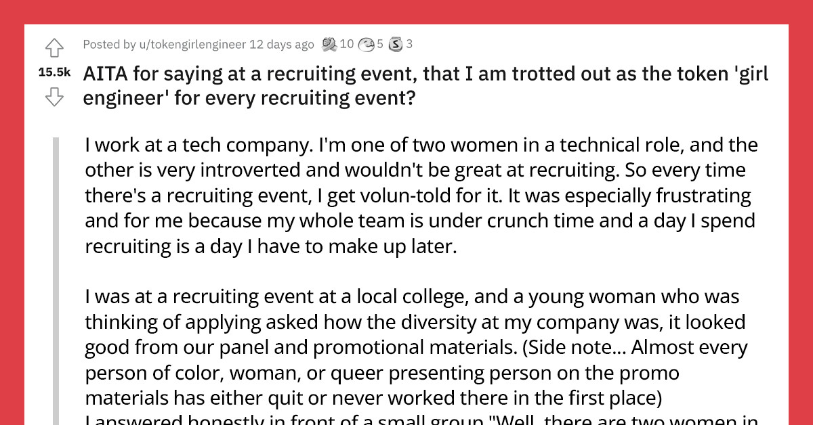
Task: Click the Wholesome award face icon
Action: (368, 44)
